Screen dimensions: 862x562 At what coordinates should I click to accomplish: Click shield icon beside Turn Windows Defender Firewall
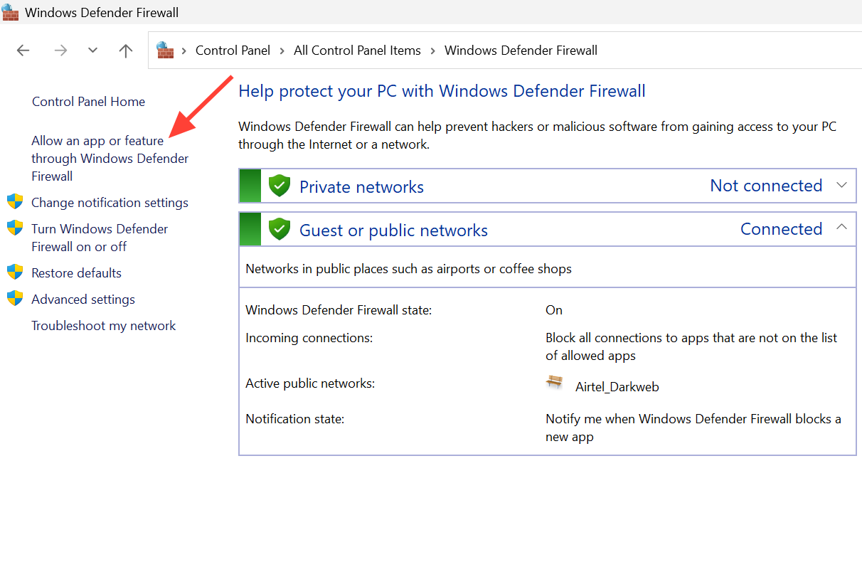click(x=15, y=228)
